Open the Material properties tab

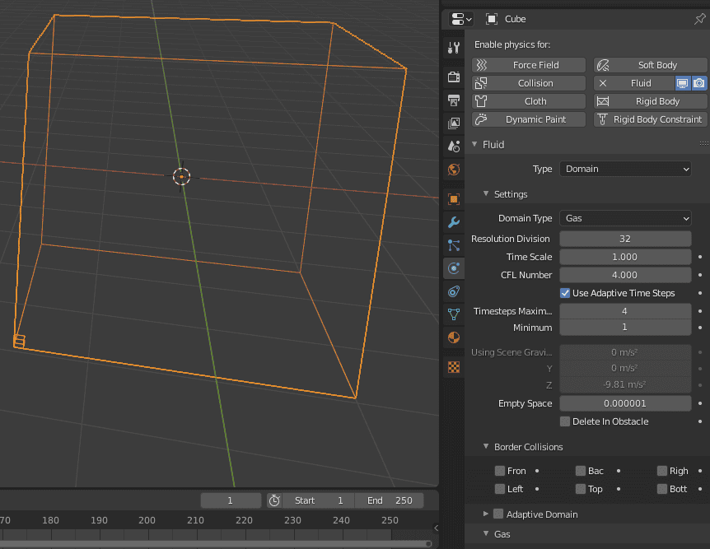click(453, 337)
